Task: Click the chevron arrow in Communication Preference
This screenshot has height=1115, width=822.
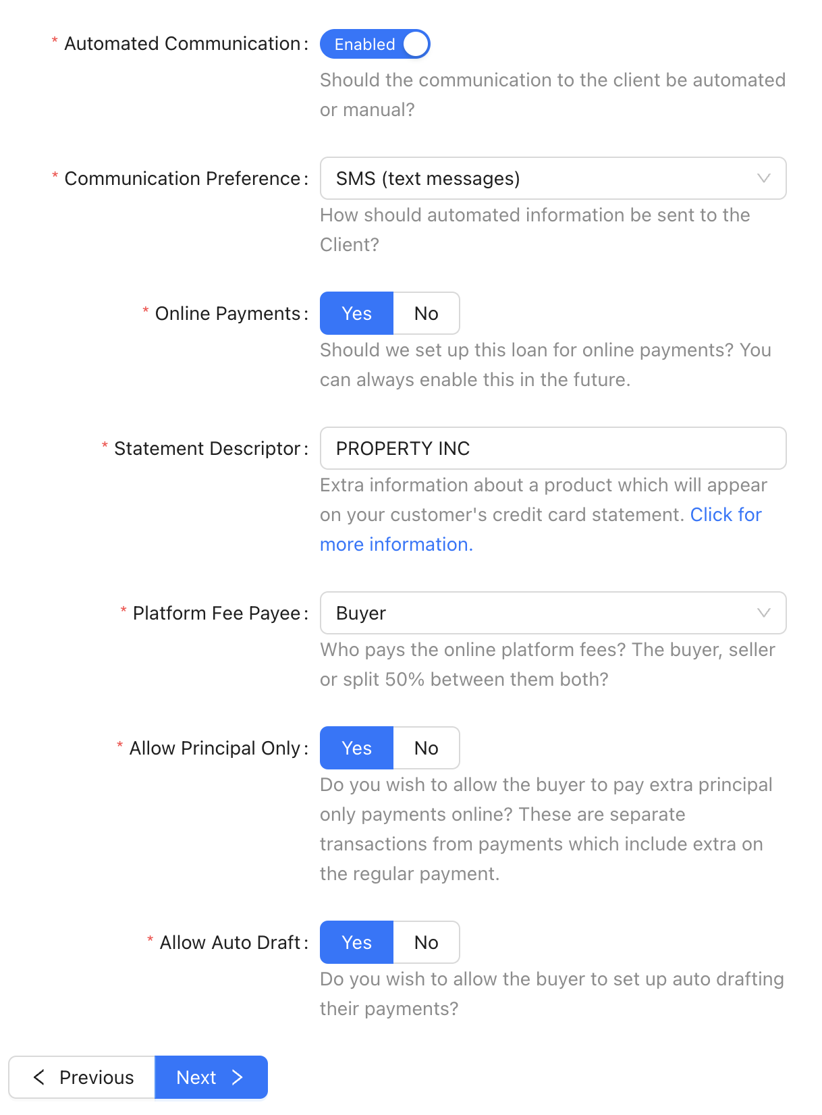Action: (763, 178)
